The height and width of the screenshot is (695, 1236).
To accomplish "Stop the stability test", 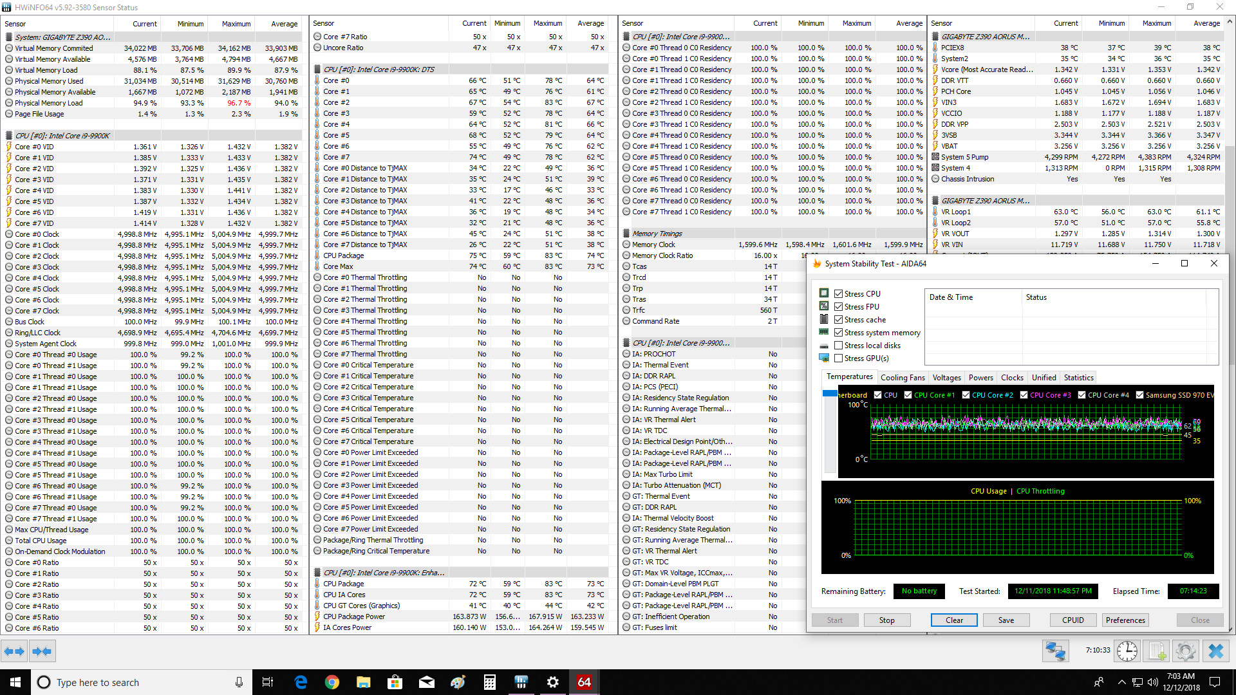I will [x=886, y=620].
